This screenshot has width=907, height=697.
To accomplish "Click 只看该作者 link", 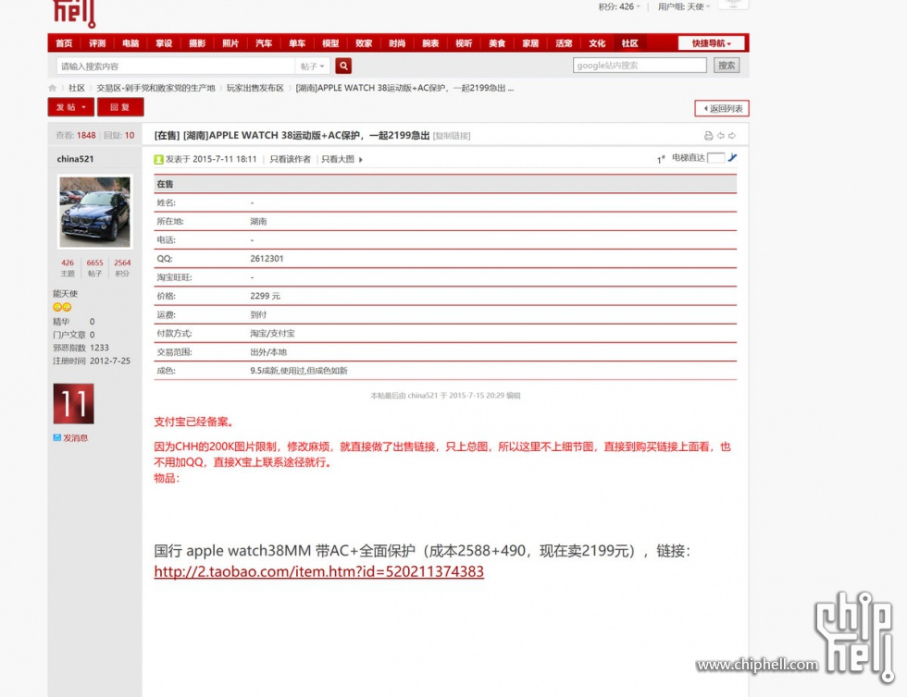I will [x=290, y=160].
